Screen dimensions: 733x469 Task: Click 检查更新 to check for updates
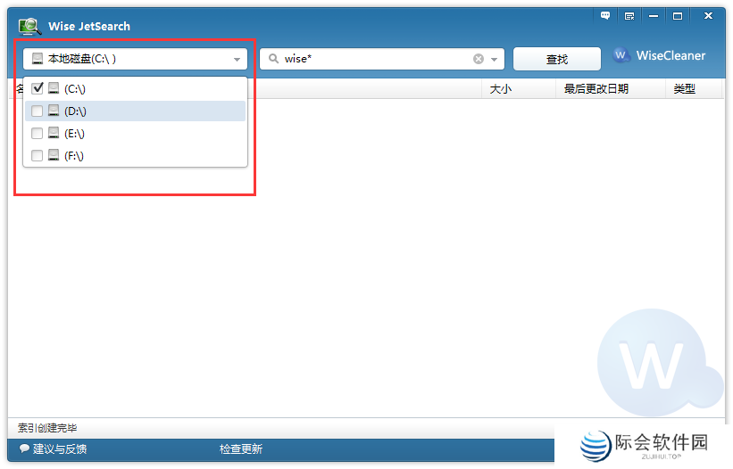pos(241,448)
